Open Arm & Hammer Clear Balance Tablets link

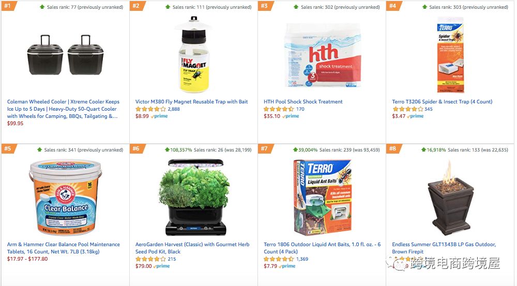(63, 248)
